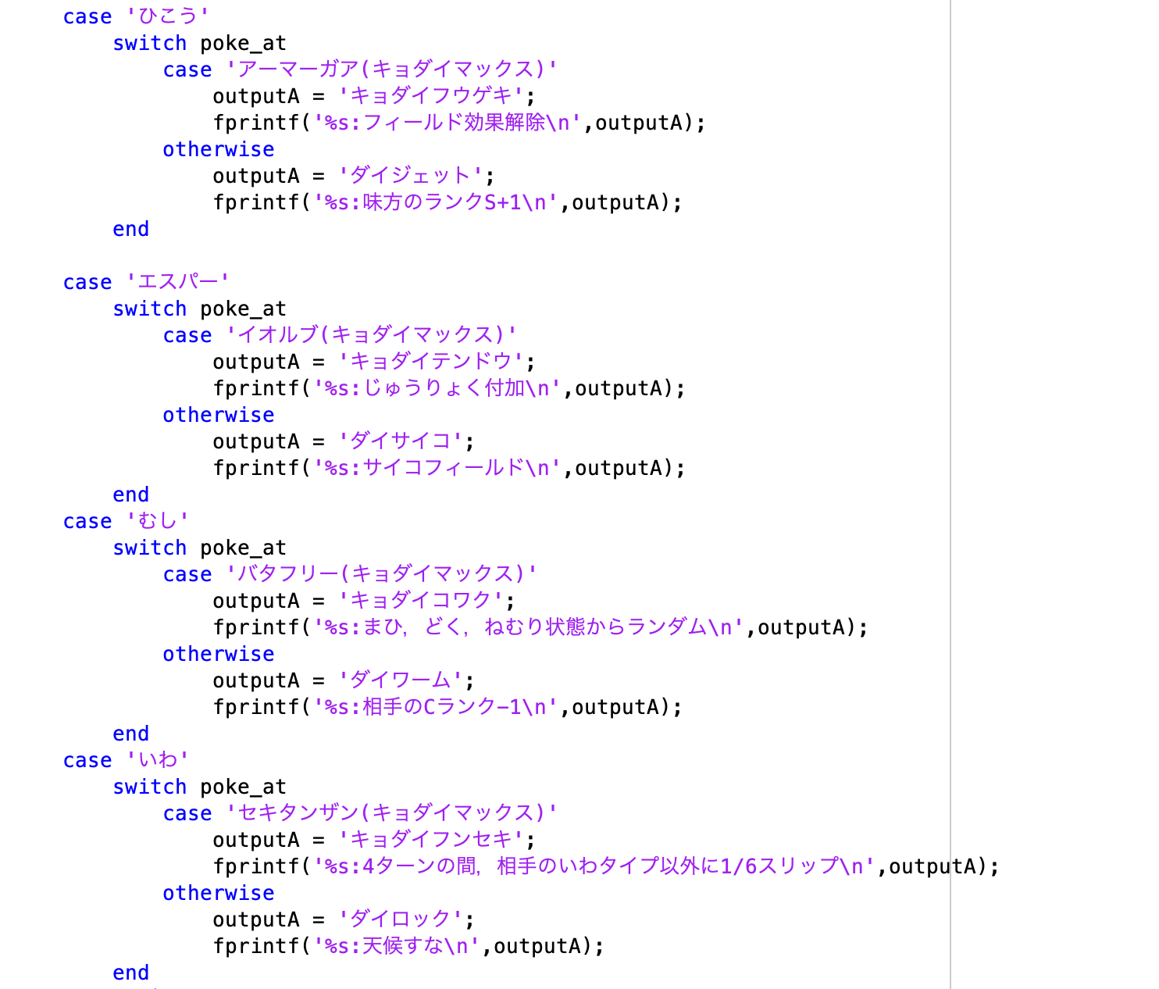Click the 'ダイサイコ' string
The height and width of the screenshot is (989, 1159).
click(401, 441)
